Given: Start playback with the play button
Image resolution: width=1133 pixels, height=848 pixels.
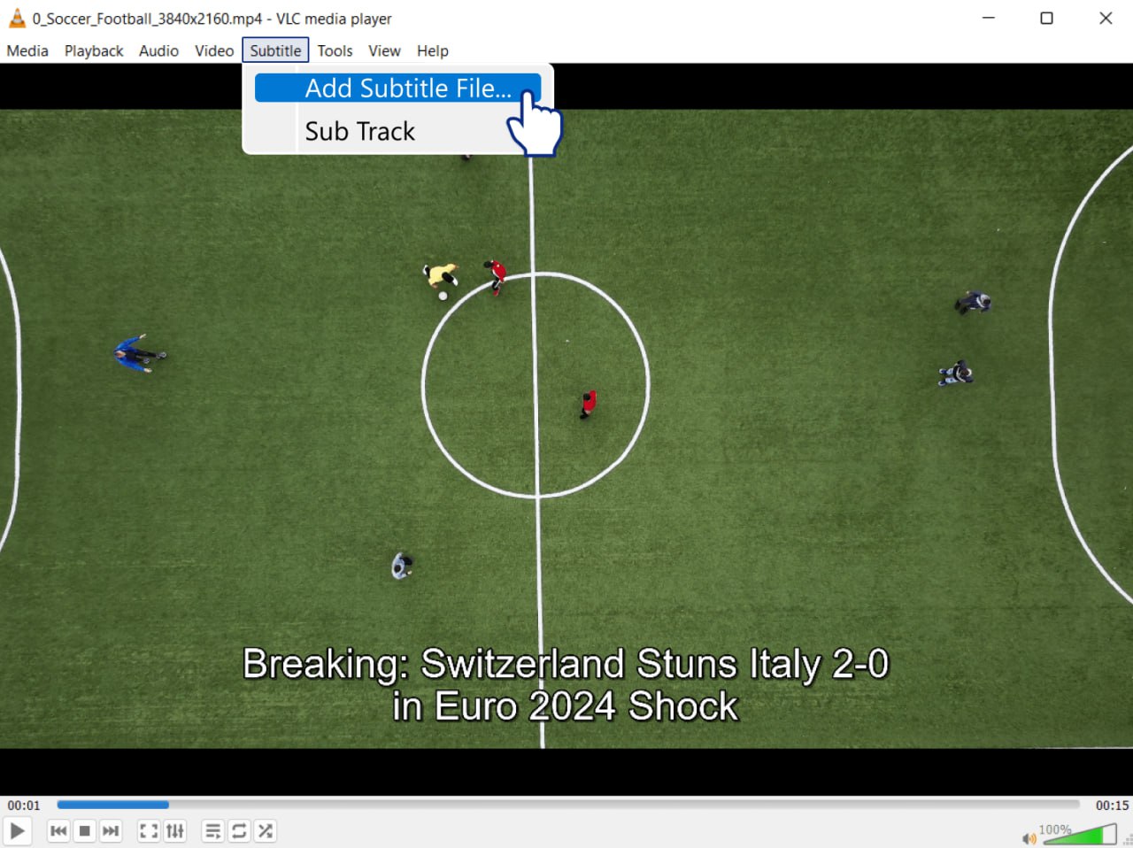Looking at the screenshot, I should click(x=17, y=830).
